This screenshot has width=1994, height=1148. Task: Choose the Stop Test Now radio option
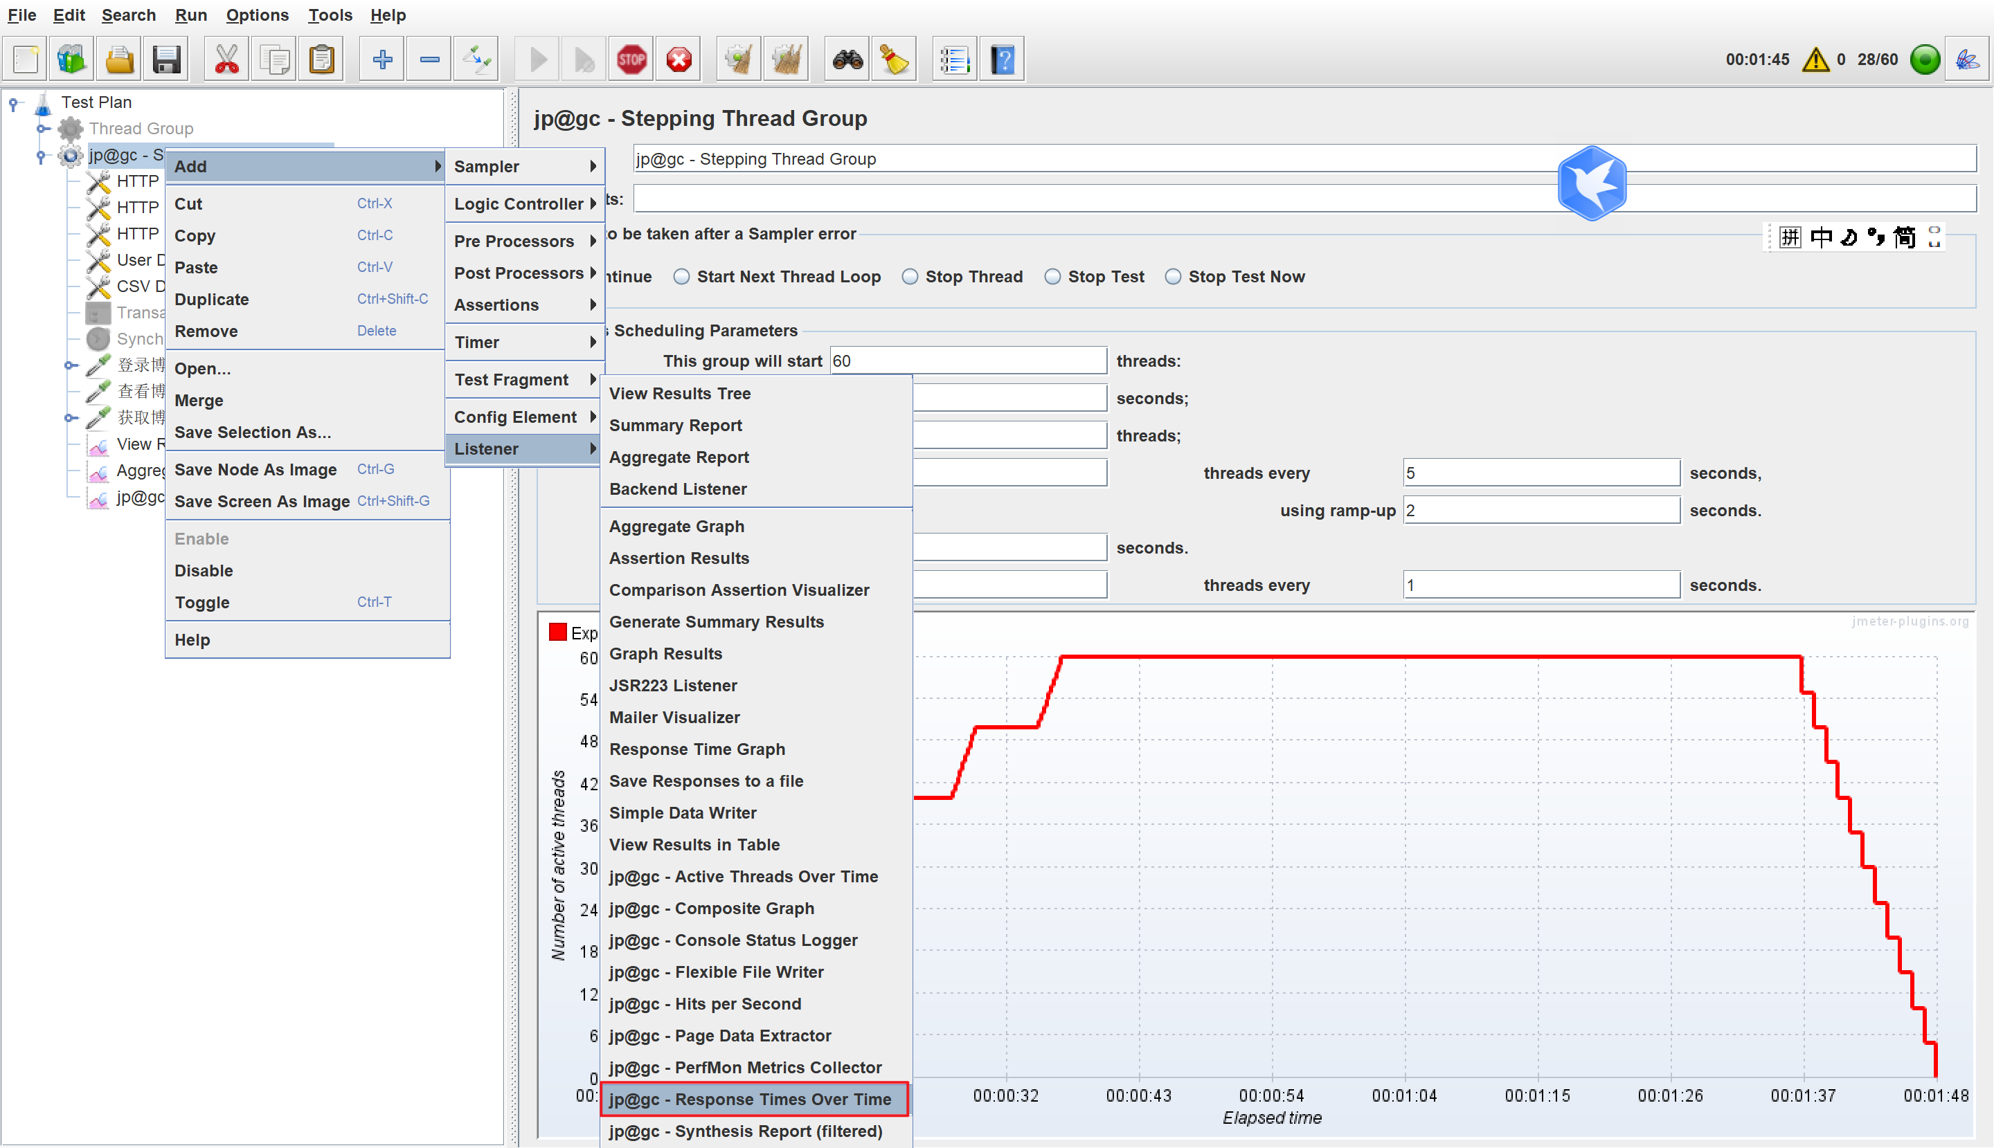click(1173, 277)
